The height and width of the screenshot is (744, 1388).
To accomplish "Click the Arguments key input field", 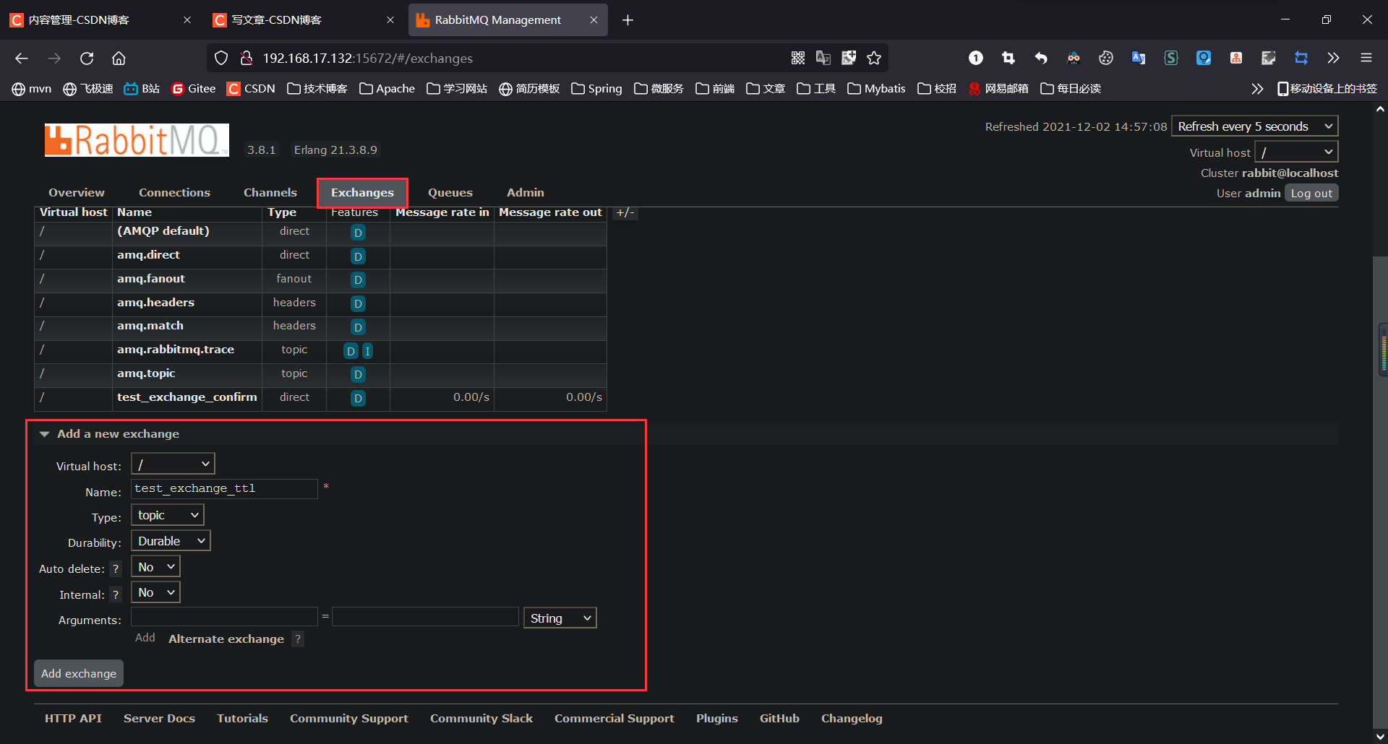I will (x=224, y=617).
